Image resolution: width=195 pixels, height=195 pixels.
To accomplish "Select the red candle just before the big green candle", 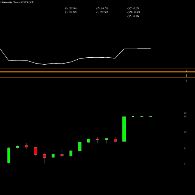I will pyautogui.click(x=115, y=140).
